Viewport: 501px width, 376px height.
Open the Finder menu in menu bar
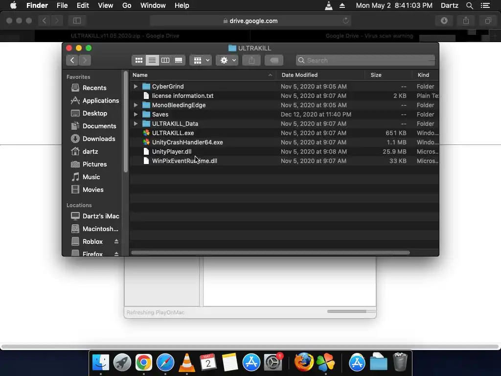37,5
